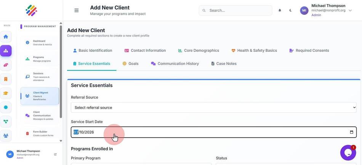The image size is (362, 165).
Task: Click the home icon in main sidebar
Action: coord(6,37)
